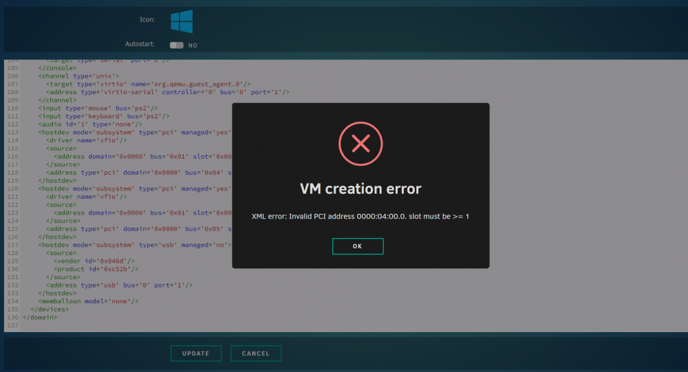This screenshot has width=688, height=372.
Task: Click line number 137 in editor
Action: click(x=12, y=325)
